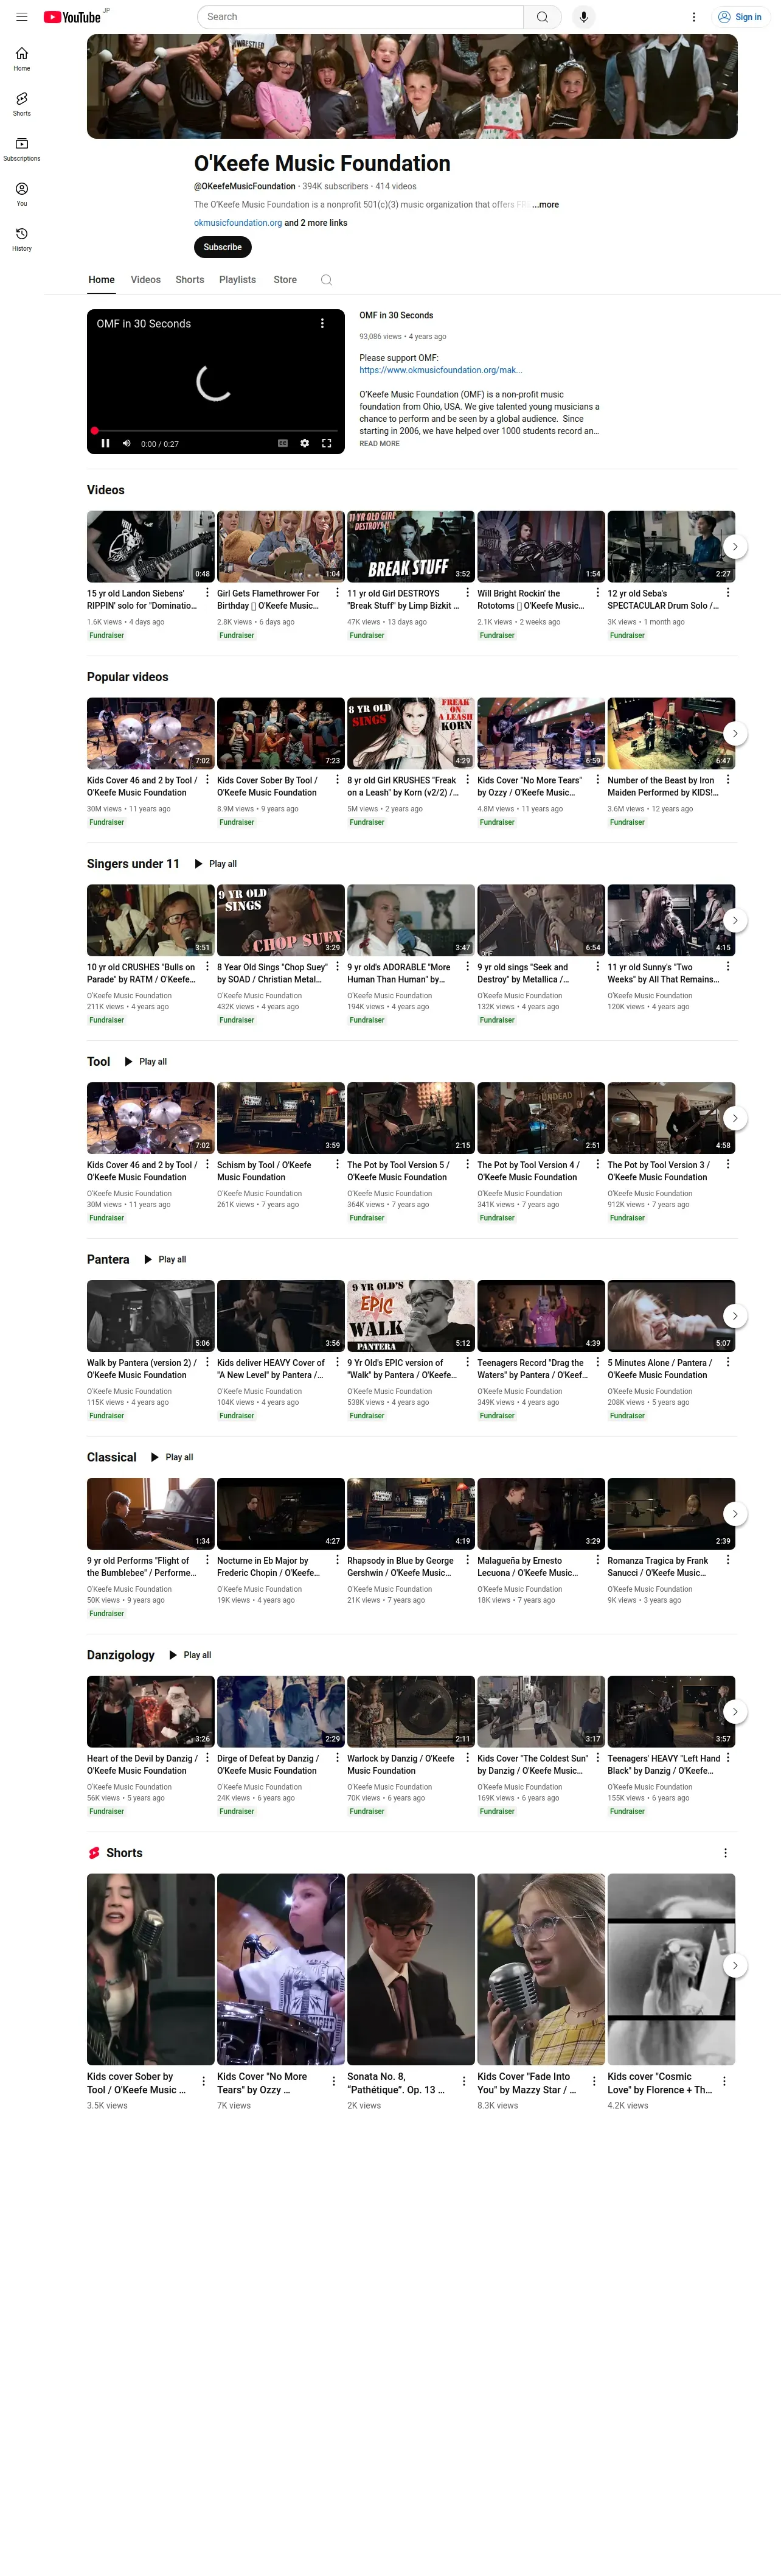The width and height of the screenshot is (781, 2576).
Task: Mute the featured video player volume
Action: click(127, 443)
